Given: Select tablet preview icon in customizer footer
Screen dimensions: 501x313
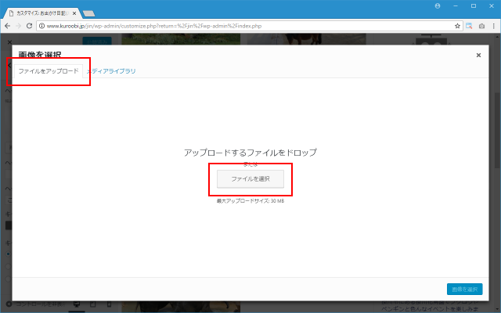Looking at the screenshot, I should [x=92, y=304].
